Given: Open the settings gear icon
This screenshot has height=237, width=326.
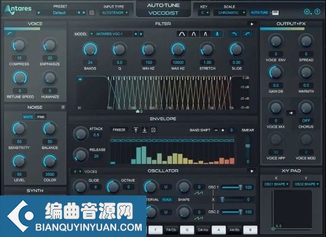Looking at the screenshot, I should 307,12.
